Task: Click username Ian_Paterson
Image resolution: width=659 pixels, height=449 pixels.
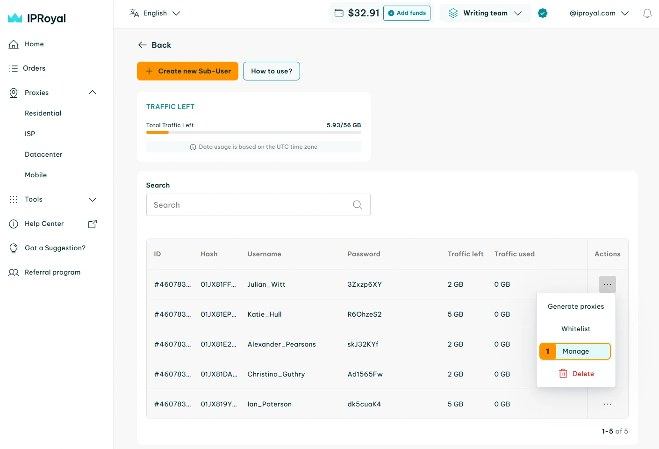Action: click(270, 404)
